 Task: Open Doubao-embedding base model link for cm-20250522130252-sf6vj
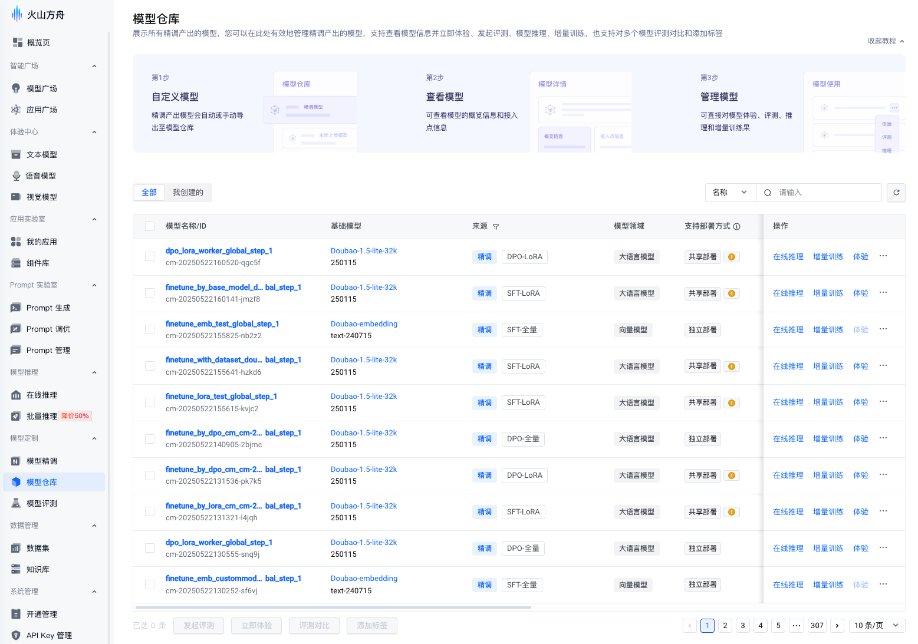coord(364,579)
